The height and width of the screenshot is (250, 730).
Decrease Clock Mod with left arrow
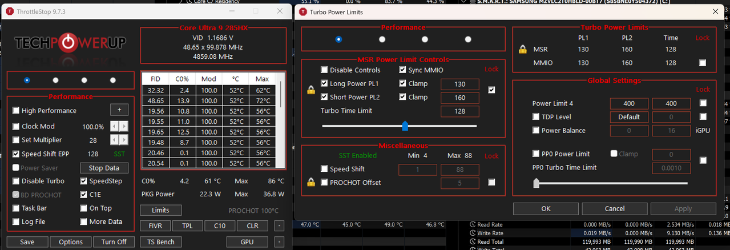pos(115,126)
